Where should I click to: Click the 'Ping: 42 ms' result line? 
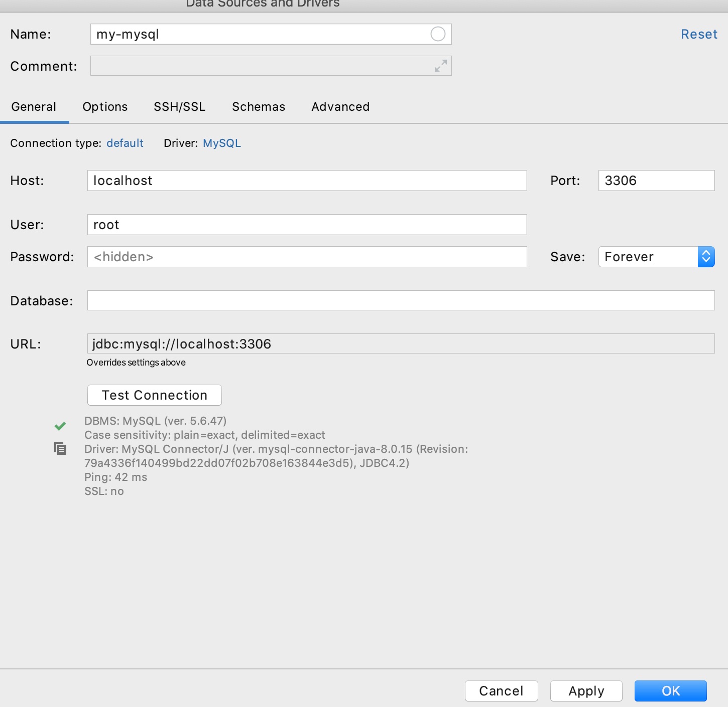116,477
